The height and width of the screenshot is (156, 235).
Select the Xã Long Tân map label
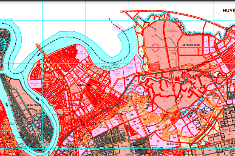click(x=84, y=85)
